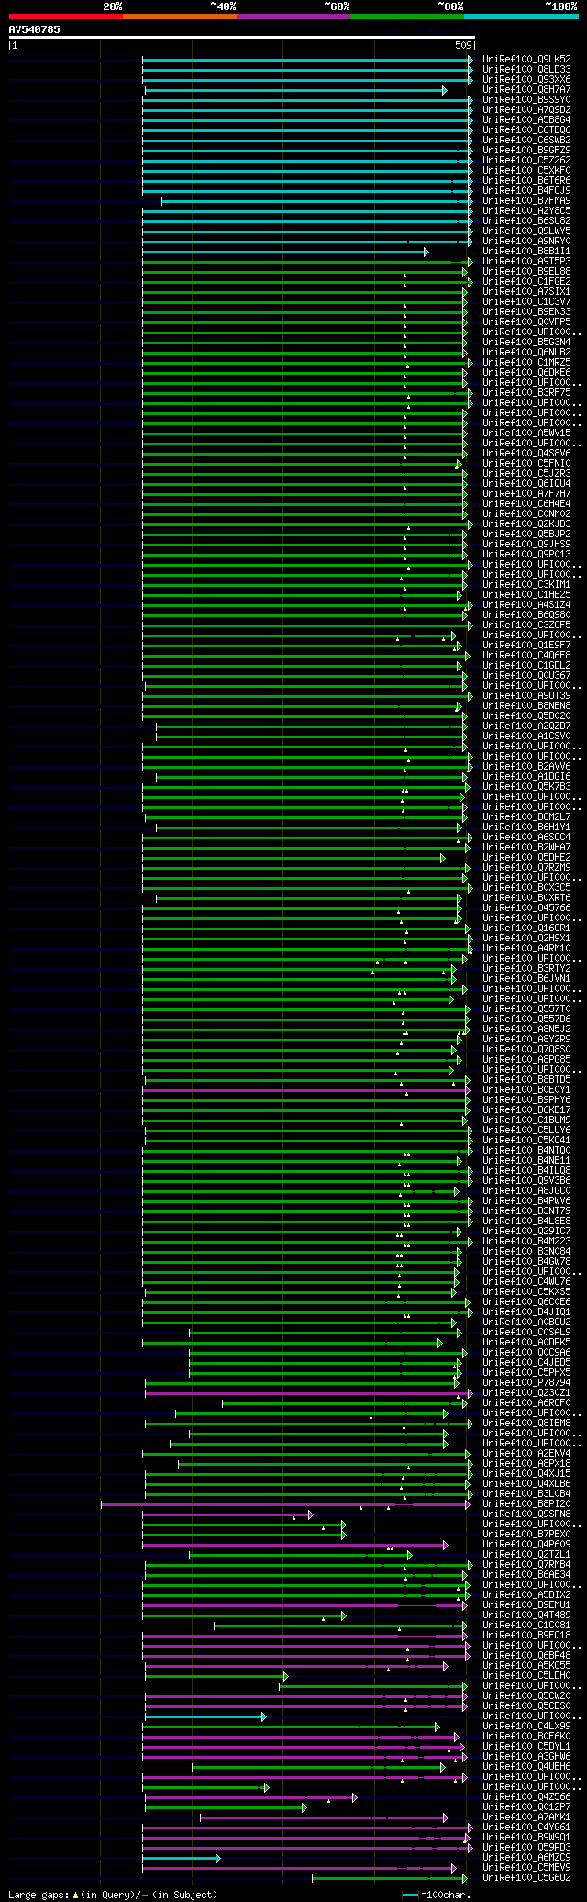Click the query name AV540785
The image size is (587, 1902).
click(35, 29)
